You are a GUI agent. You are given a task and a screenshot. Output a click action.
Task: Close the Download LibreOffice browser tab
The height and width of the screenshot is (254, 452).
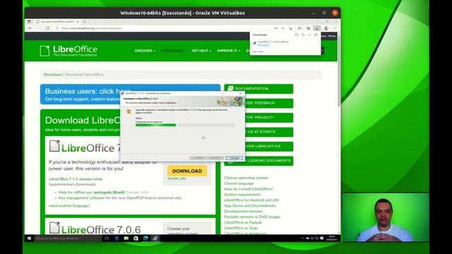[x=78, y=22]
